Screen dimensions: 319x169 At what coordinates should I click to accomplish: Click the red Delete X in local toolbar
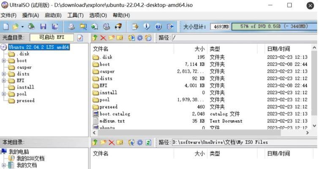112,142
